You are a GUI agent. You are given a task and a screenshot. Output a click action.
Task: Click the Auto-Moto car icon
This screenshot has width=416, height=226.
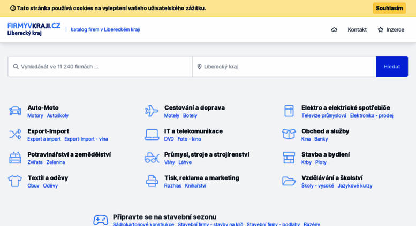15,111
